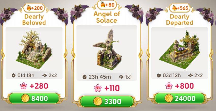Click the pumpkin icon beside +565
The height and width of the screenshot is (111, 216).
(x=175, y=8)
